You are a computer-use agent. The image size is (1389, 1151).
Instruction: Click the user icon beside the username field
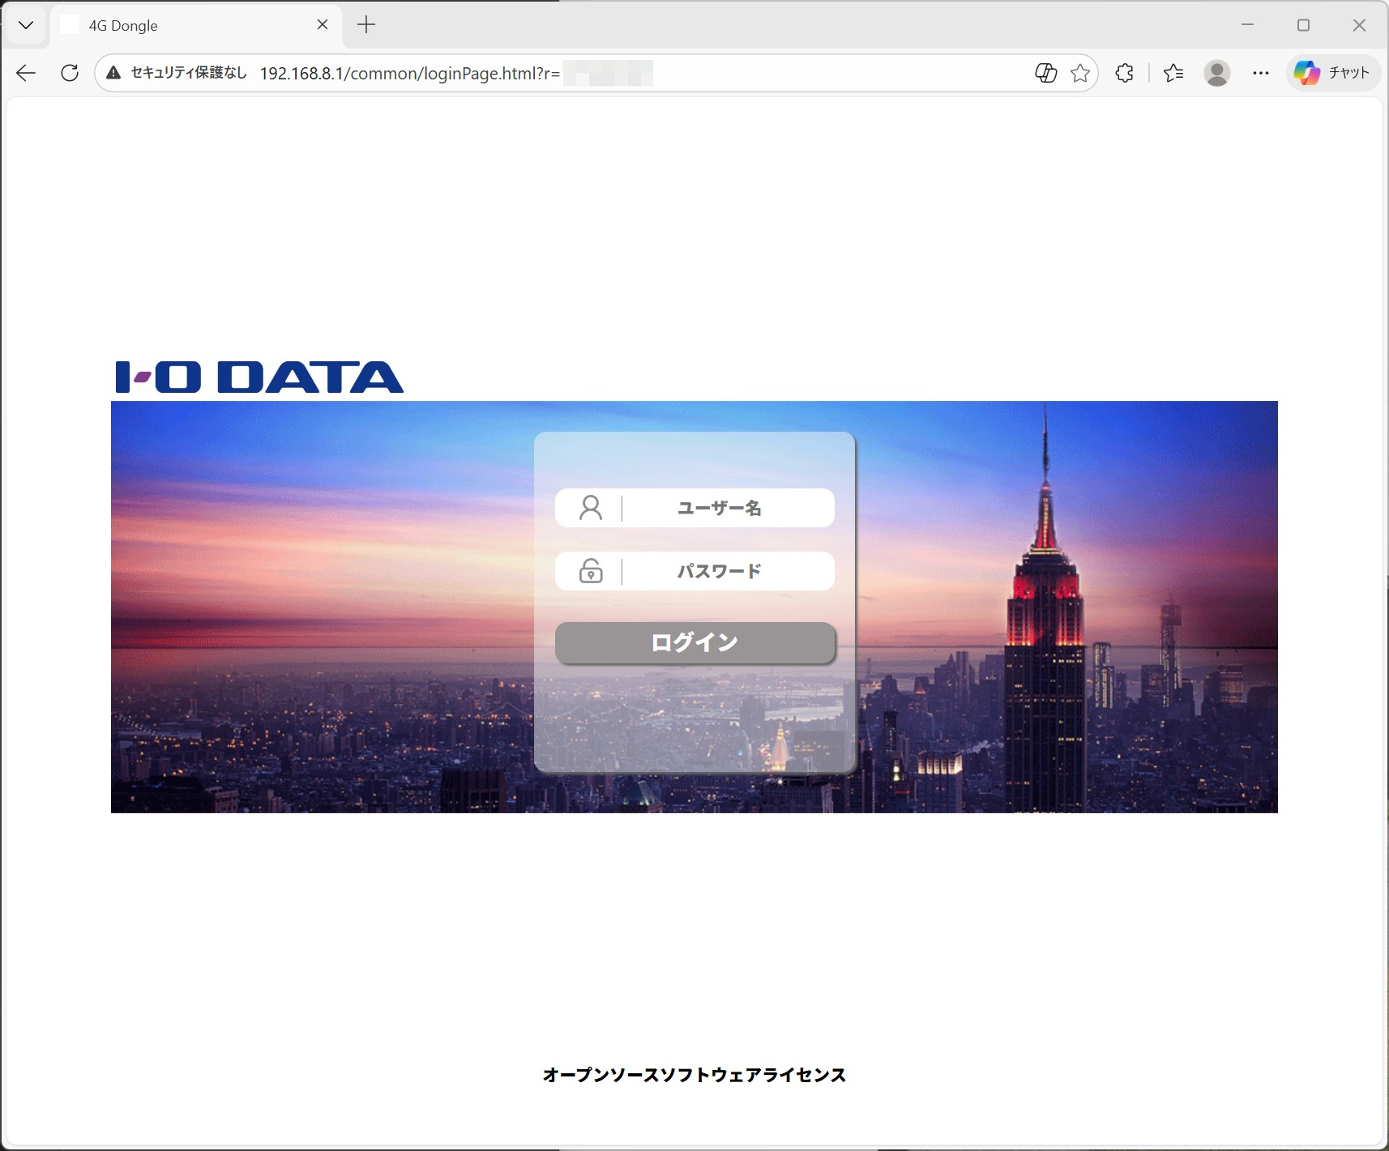tap(591, 508)
